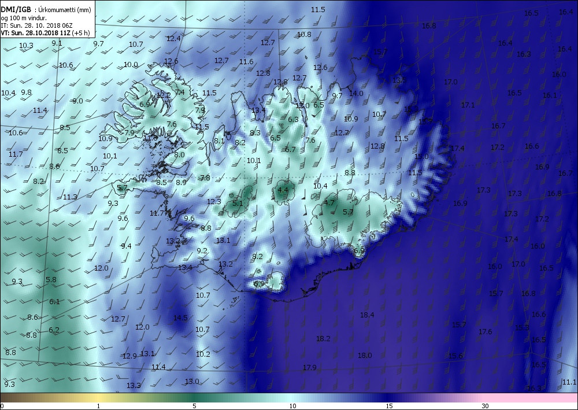Click the map value 6.1

coord(54,302)
